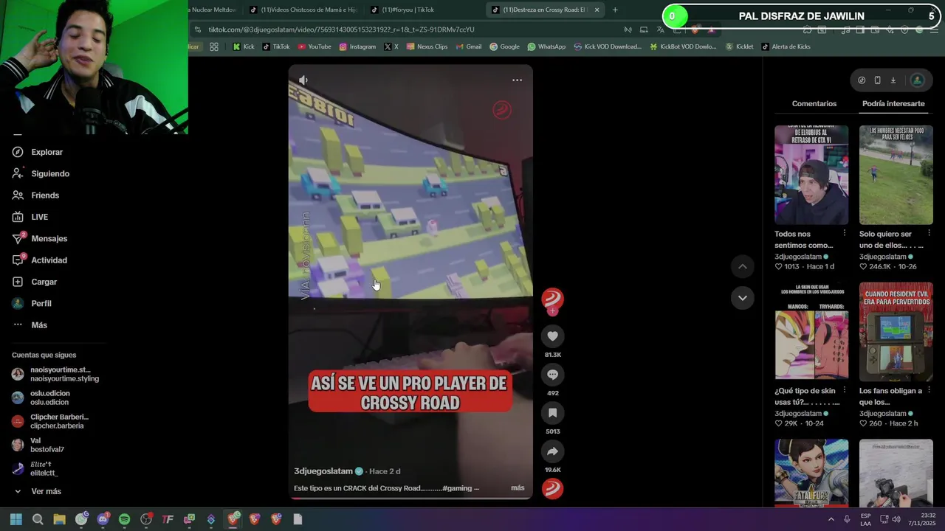Click the download desktop app icon
This screenshot has width=945, height=531.
pyautogui.click(x=893, y=80)
